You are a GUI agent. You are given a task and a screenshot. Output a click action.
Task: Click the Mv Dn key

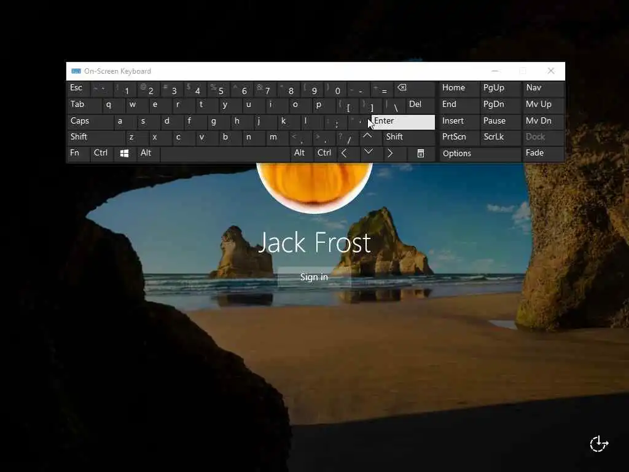(543, 122)
